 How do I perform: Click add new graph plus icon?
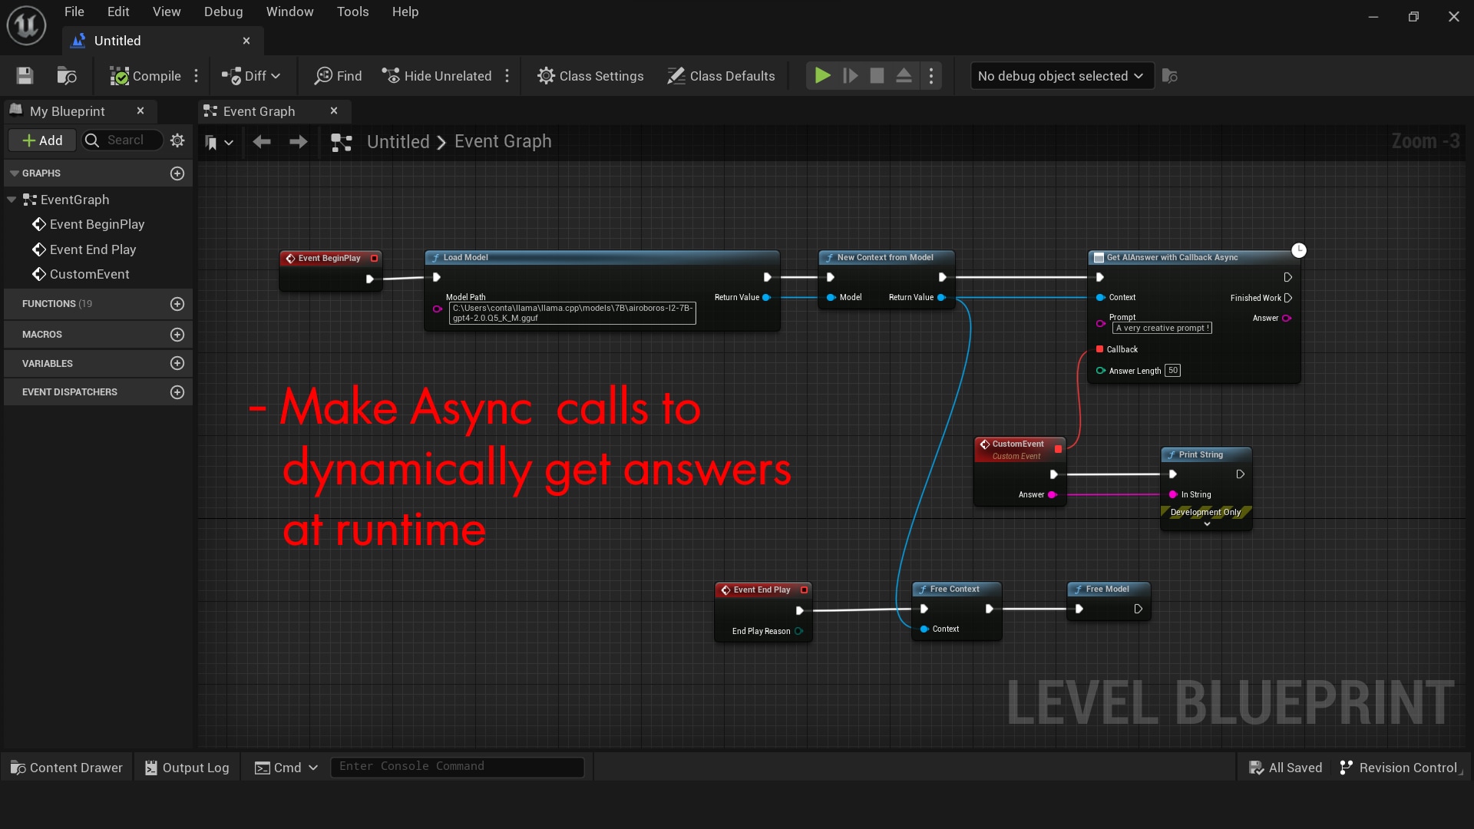tap(177, 173)
